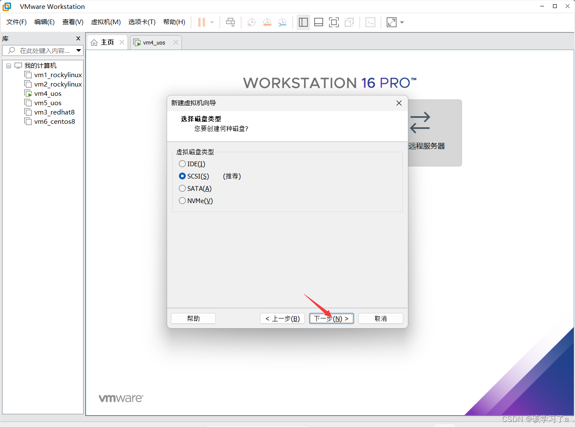Select the SCSI(S) disk type radio button
Image resolution: width=575 pixels, height=427 pixels.
182,176
